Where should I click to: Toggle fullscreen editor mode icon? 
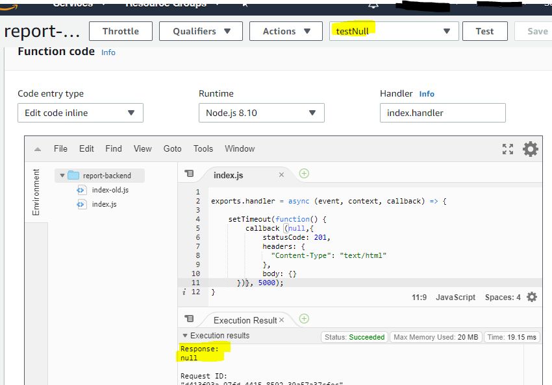pos(508,149)
